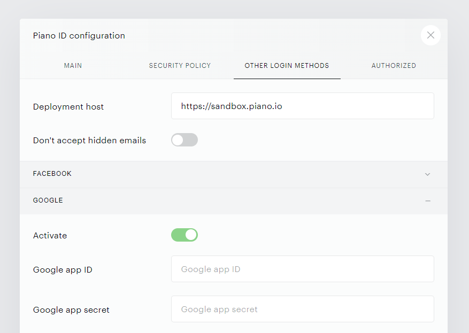Edit the Deployment host field

click(x=302, y=106)
